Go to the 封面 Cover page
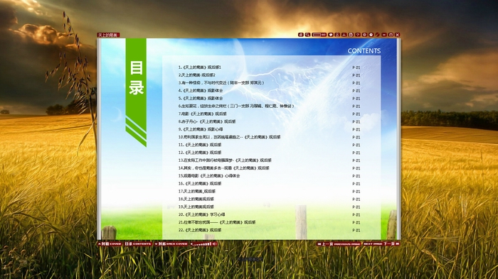Screen dimensions: 498x279 click(x=110, y=244)
